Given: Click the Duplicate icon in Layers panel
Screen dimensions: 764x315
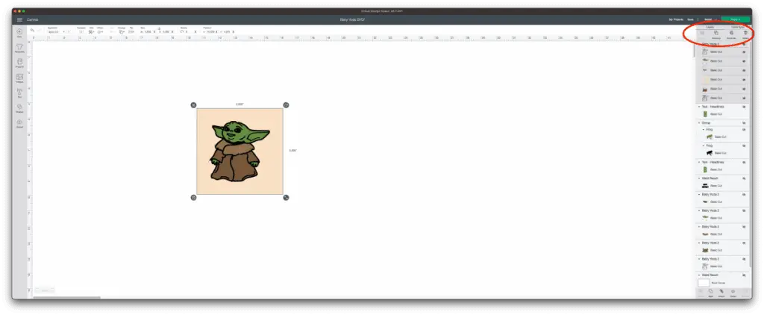Looking at the screenshot, I should click(x=731, y=34).
